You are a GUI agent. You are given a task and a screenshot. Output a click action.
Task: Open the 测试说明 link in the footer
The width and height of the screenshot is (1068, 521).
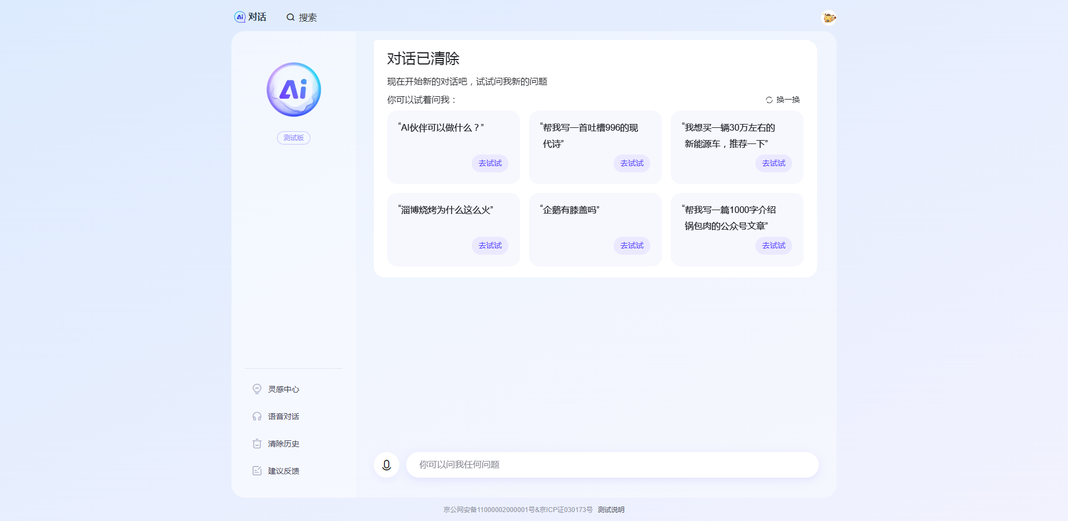pyautogui.click(x=610, y=509)
